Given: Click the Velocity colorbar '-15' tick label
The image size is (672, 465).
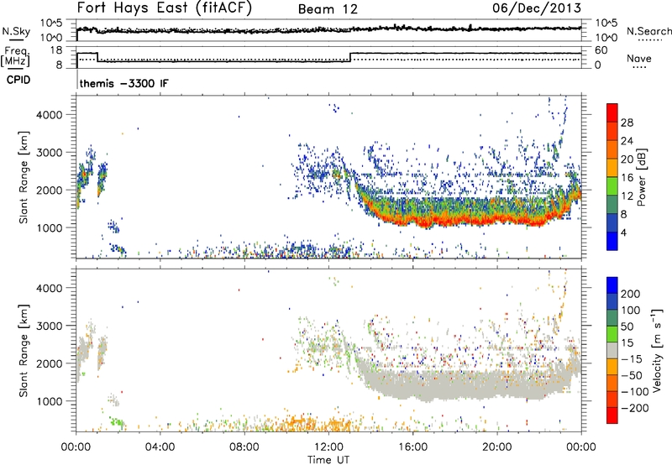Looking at the screenshot, I should pos(632,358).
